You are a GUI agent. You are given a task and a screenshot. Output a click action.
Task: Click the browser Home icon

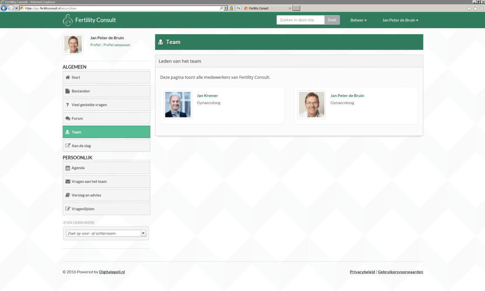pos(469,9)
